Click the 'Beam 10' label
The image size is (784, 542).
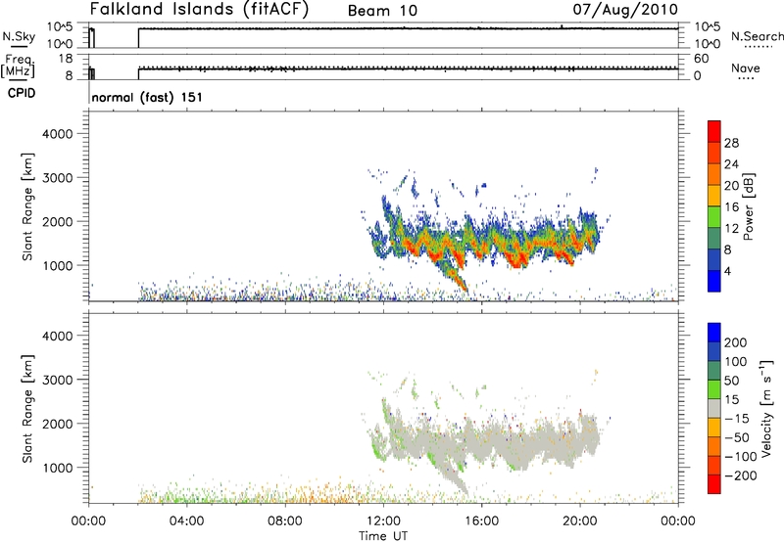382,11
